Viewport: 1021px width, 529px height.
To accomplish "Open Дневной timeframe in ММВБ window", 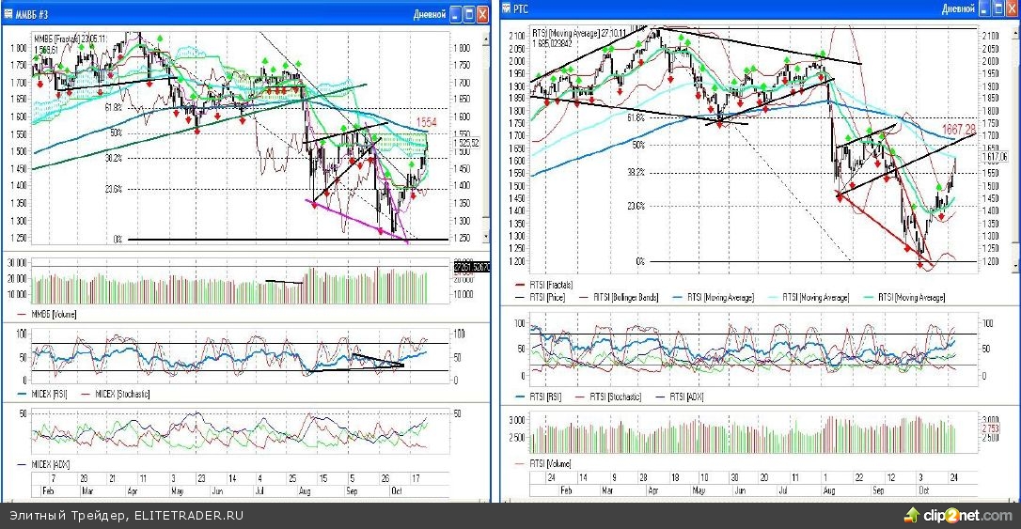I will point(430,14).
